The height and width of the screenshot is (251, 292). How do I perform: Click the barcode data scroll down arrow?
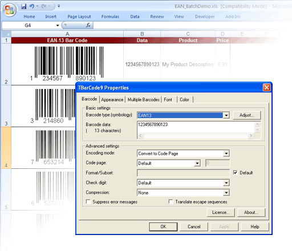257,130
